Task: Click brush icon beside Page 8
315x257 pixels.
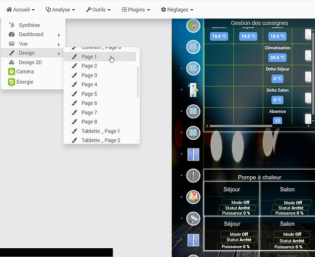Action: 75,122
